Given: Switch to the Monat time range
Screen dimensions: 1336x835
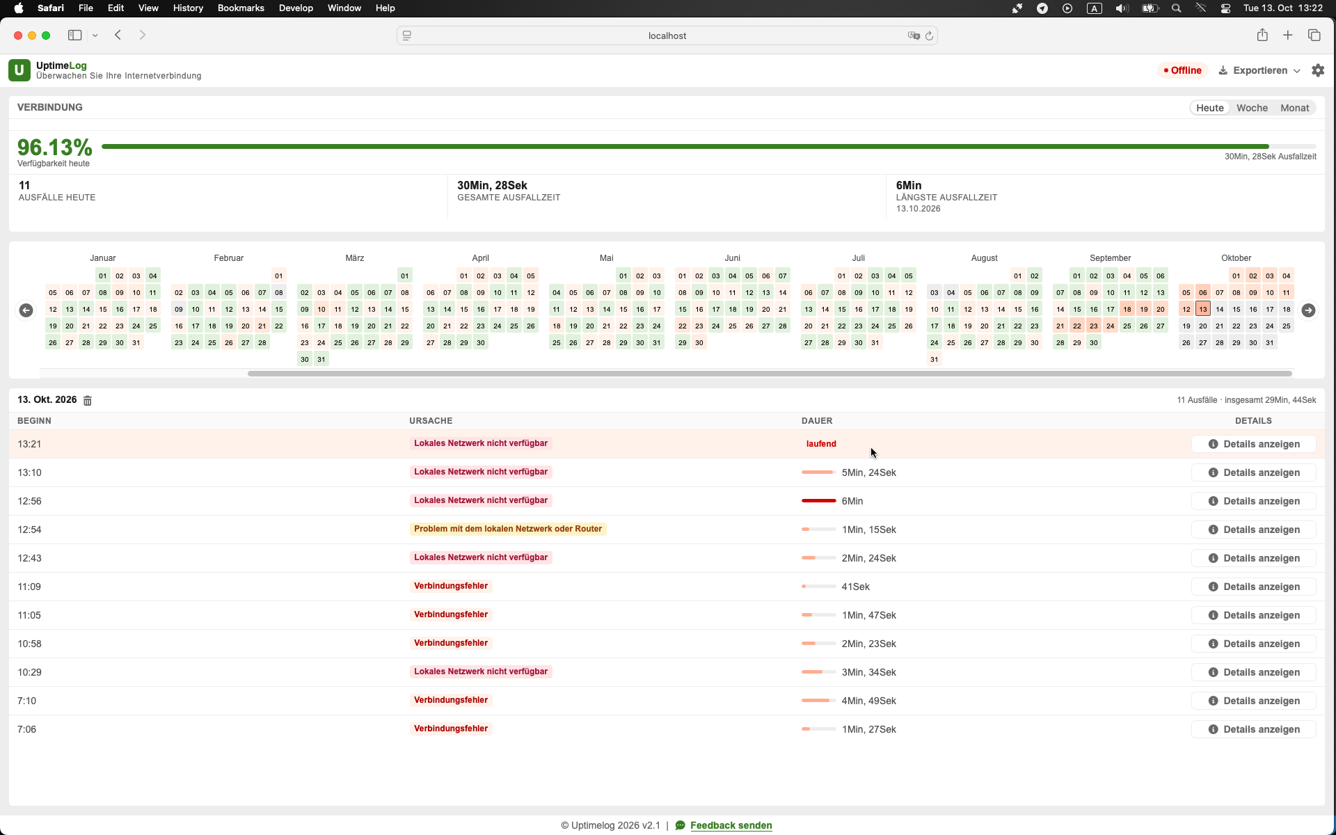Looking at the screenshot, I should tap(1294, 108).
